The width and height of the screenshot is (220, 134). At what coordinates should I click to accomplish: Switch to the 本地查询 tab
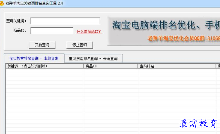tap(34, 58)
